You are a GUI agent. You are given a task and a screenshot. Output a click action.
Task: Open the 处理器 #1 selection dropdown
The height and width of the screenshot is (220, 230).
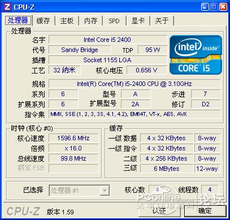105,191
